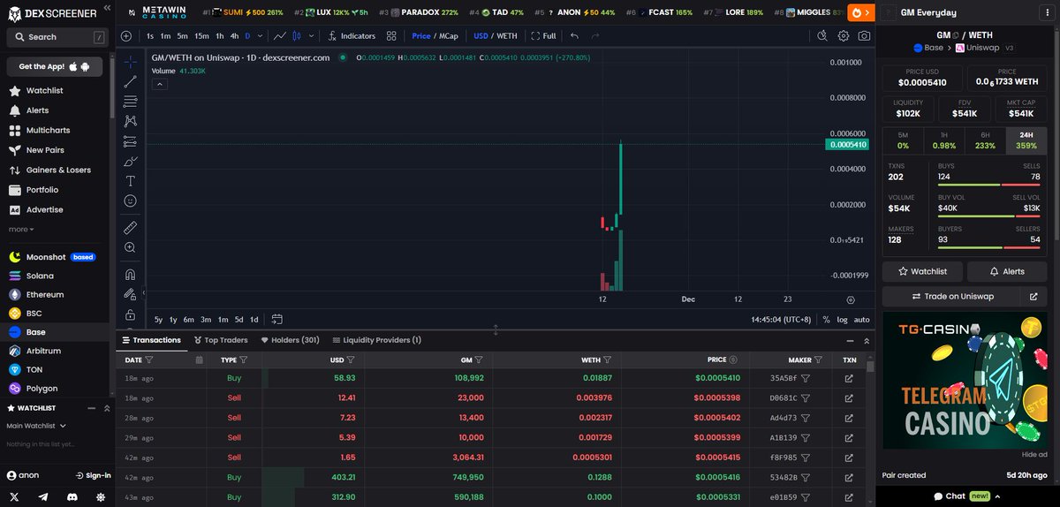Open Watchlist in sidebar
Viewport: 1060px width, 507px height.
pos(44,91)
